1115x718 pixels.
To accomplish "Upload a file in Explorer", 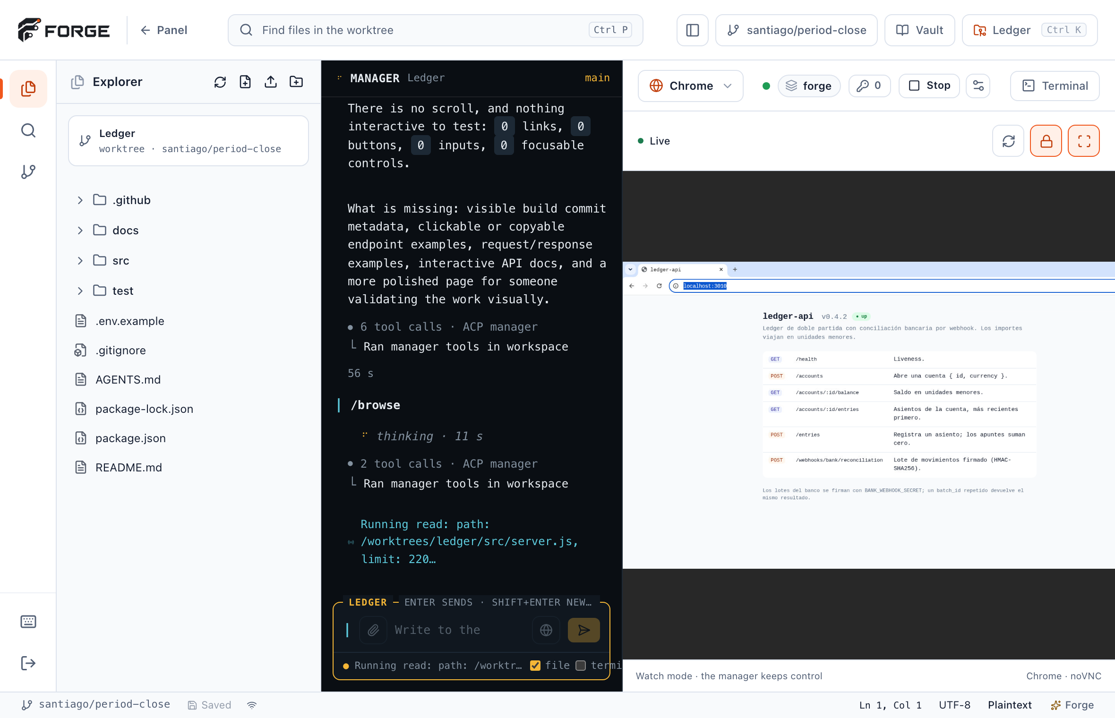I will click(271, 82).
